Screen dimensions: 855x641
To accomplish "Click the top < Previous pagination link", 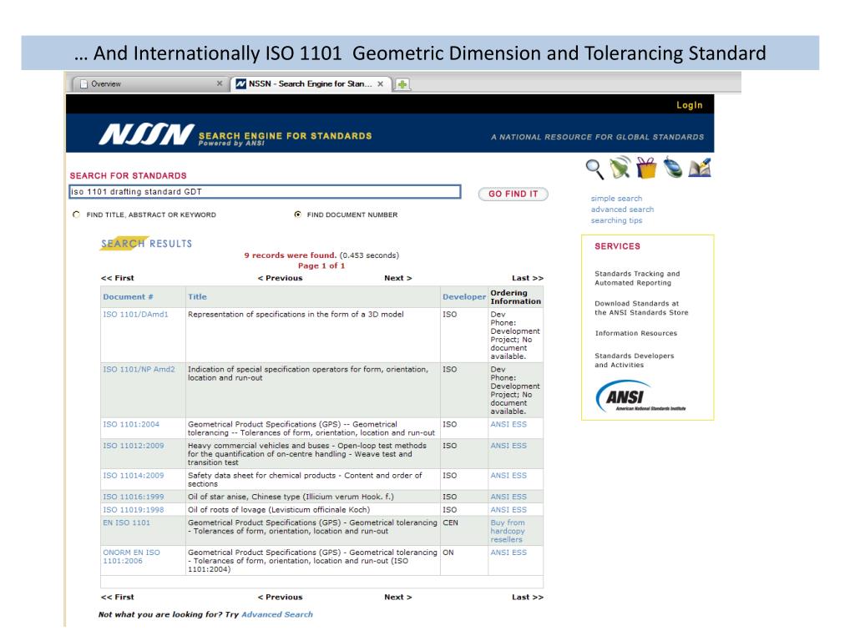I will tap(280, 278).
